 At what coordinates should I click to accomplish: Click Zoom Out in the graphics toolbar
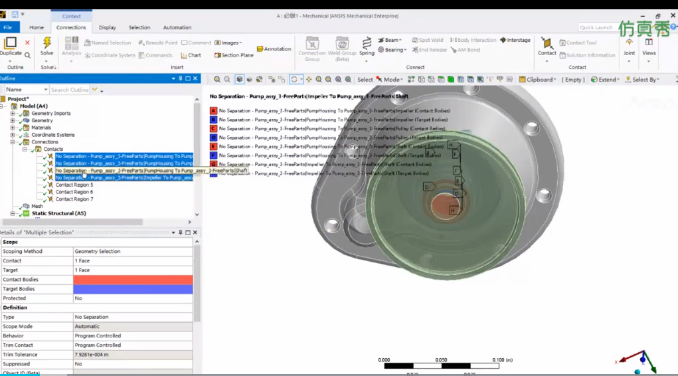pyautogui.click(x=227, y=80)
